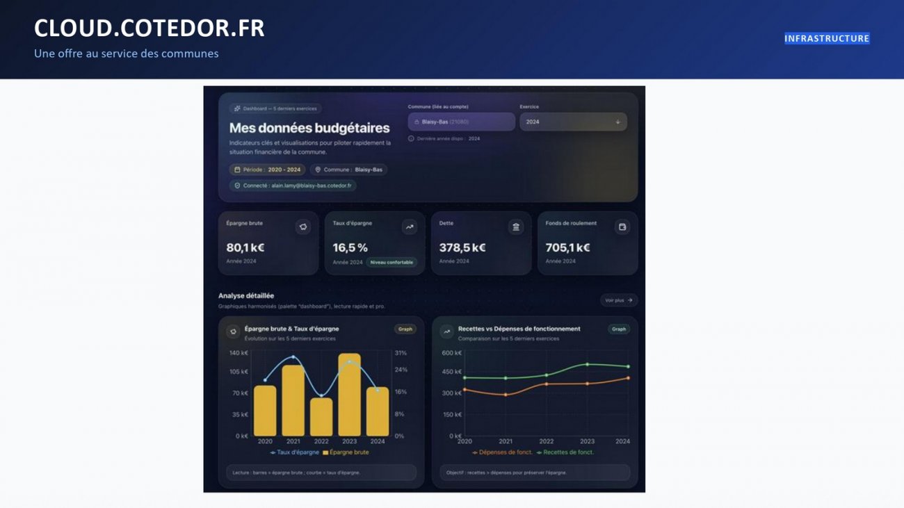Viewport: 904px width, 508px height.
Task: Click the piggy bank icon on Épargne brute card
Action: pos(303,227)
